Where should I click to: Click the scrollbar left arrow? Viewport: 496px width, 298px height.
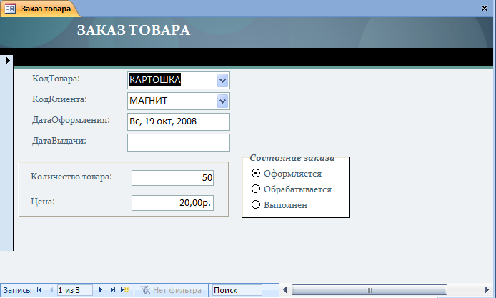(x=284, y=289)
